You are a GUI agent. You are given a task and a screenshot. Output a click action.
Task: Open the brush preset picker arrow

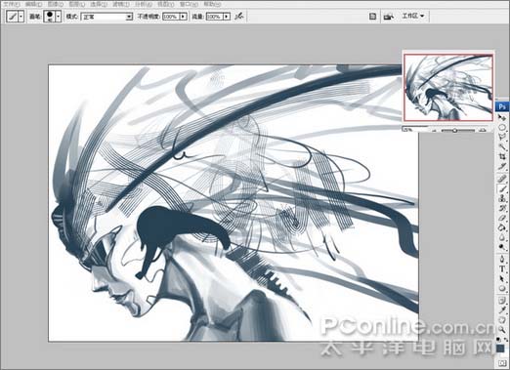(59, 17)
